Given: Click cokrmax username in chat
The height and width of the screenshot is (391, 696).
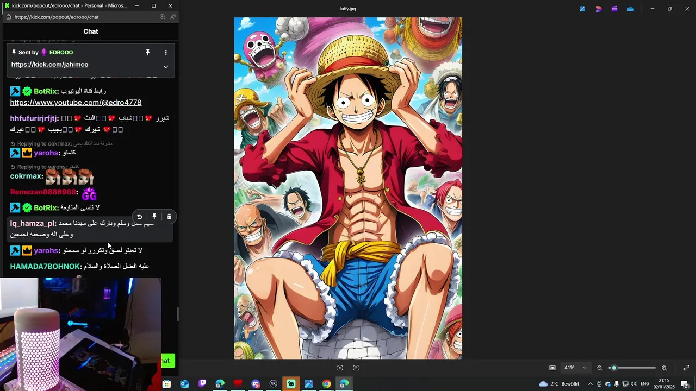Looking at the screenshot, I should tap(26, 176).
